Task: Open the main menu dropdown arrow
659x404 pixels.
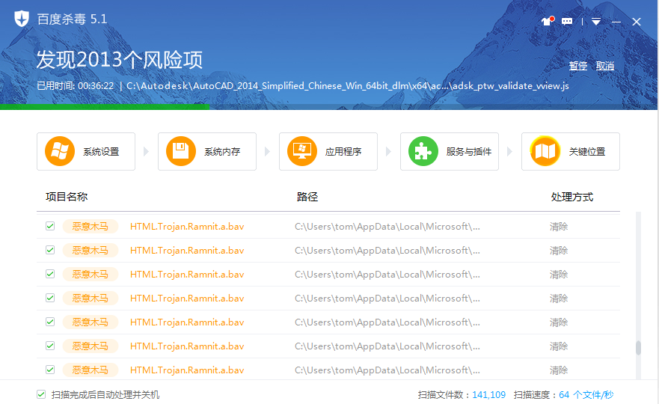Action: tap(596, 22)
